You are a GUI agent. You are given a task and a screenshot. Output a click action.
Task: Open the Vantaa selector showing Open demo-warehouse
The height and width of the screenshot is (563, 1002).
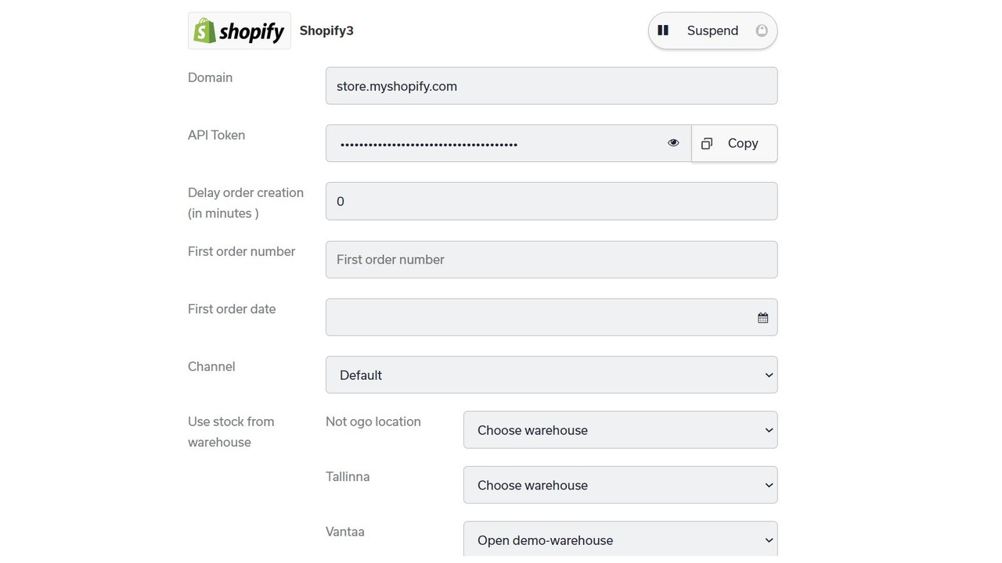coord(620,540)
